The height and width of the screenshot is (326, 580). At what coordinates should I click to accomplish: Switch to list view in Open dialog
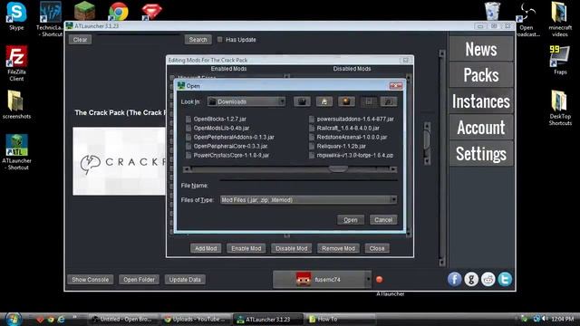[x=369, y=101]
